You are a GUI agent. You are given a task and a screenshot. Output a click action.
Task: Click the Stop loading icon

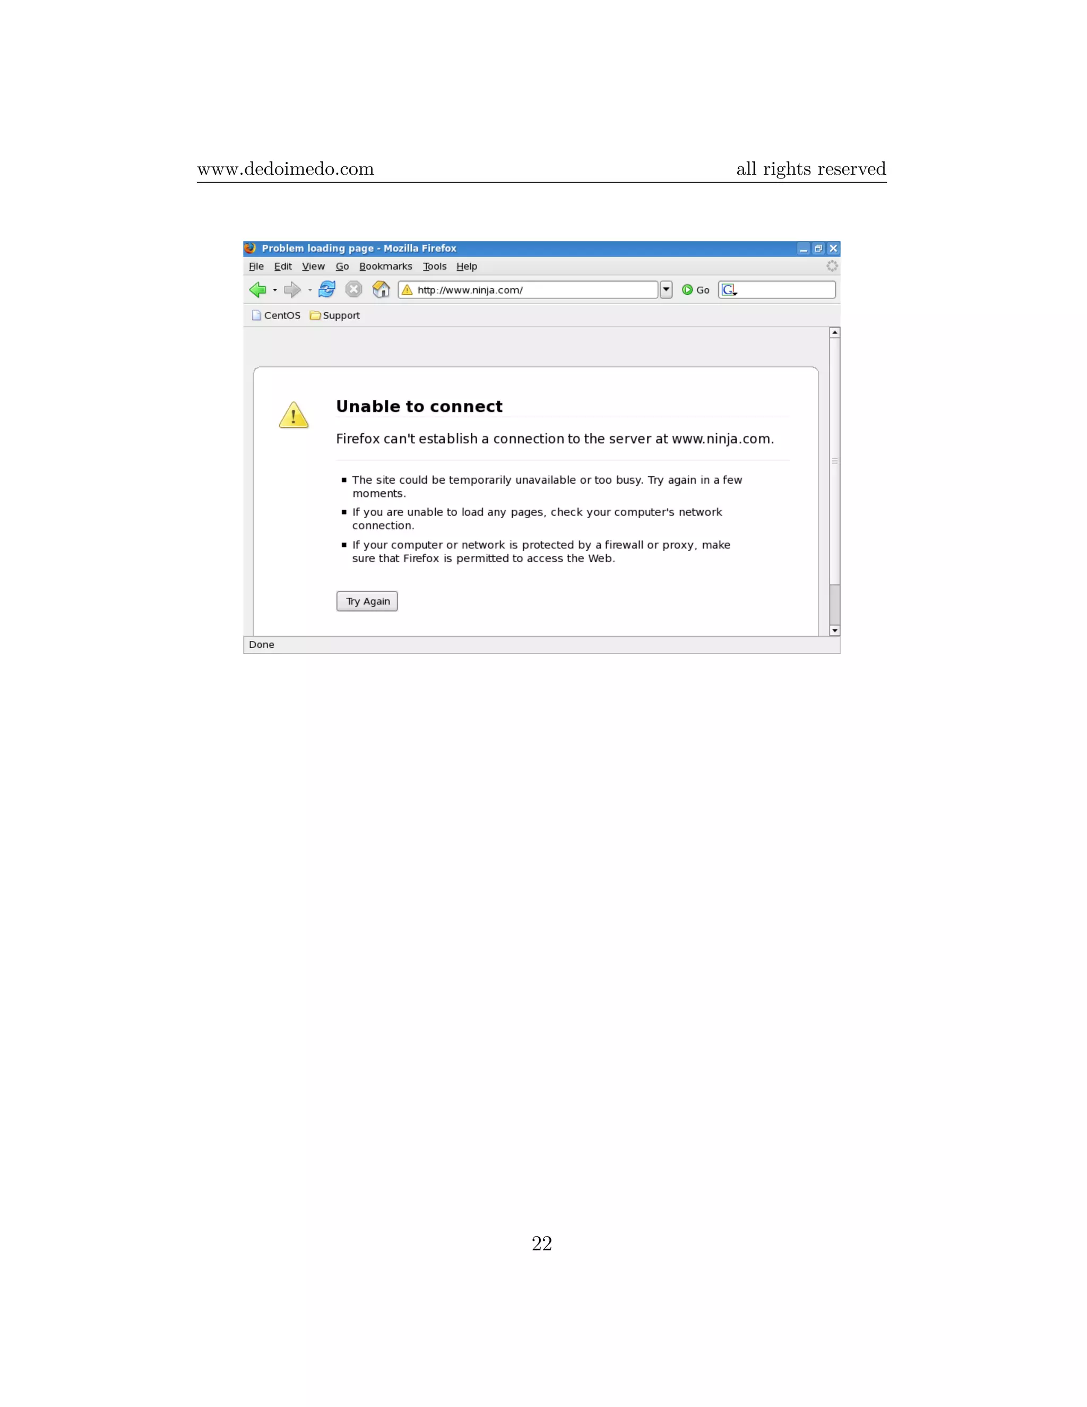(x=353, y=289)
